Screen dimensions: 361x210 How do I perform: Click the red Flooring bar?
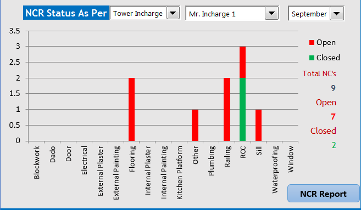point(131,109)
